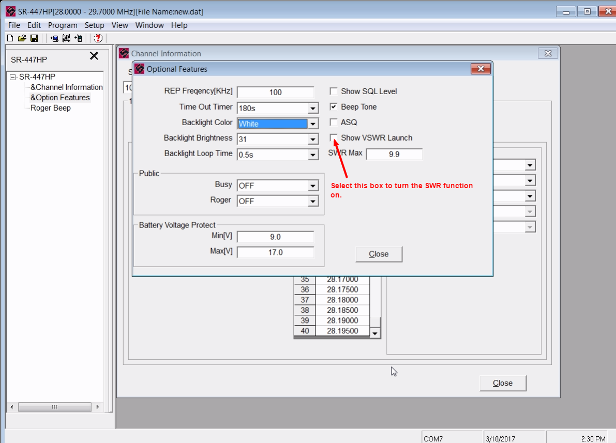This screenshot has height=443, width=616.
Task: Click frequency cell 28.19500
Action: (x=342, y=331)
